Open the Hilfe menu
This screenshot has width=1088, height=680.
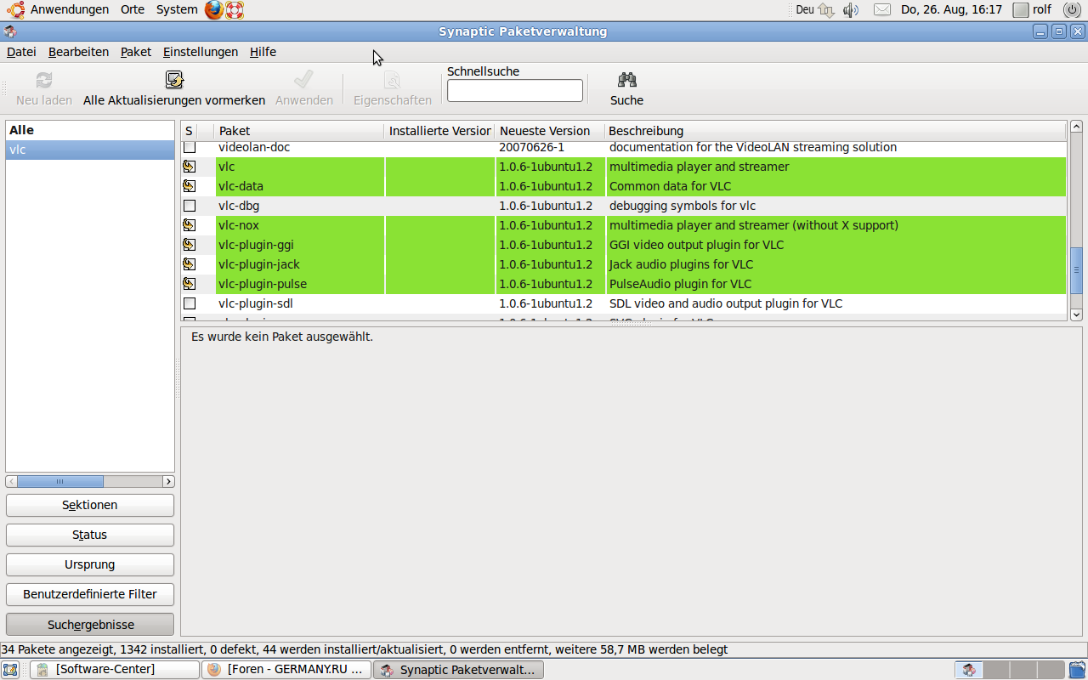[x=263, y=52]
